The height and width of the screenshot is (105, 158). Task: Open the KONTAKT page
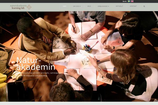coord(133,6)
